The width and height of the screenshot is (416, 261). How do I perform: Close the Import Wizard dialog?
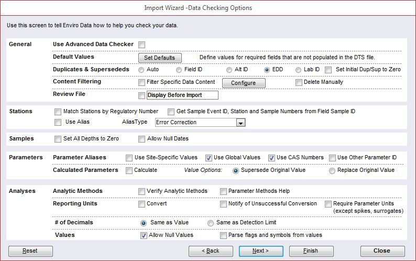coord(382,251)
